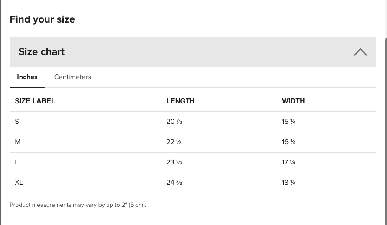This screenshot has height=225, width=387.
Task: Click width value 16 ¼ for M
Action: point(289,142)
